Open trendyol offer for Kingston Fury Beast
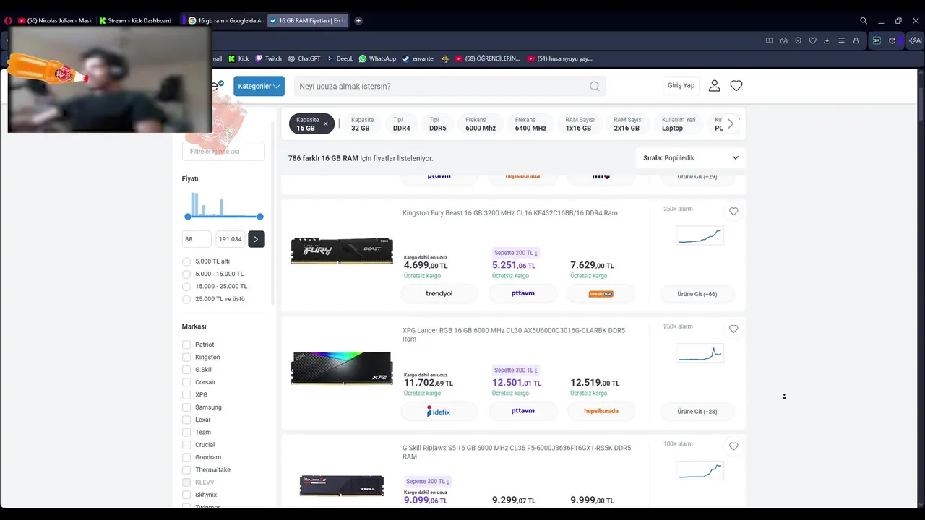925x520 pixels. (439, 294)
